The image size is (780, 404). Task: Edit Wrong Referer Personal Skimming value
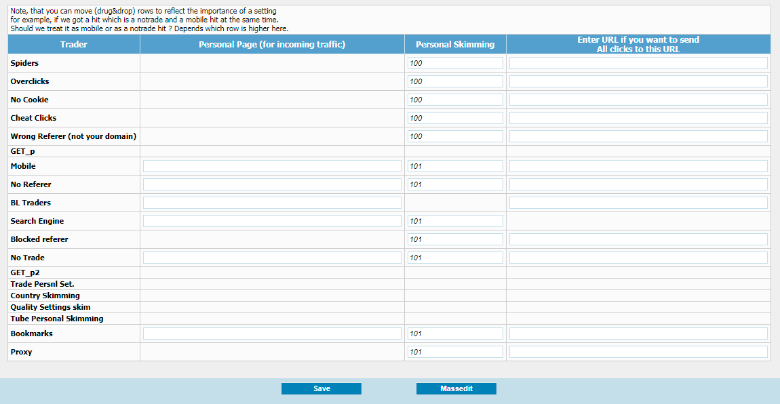pos(455,137)
